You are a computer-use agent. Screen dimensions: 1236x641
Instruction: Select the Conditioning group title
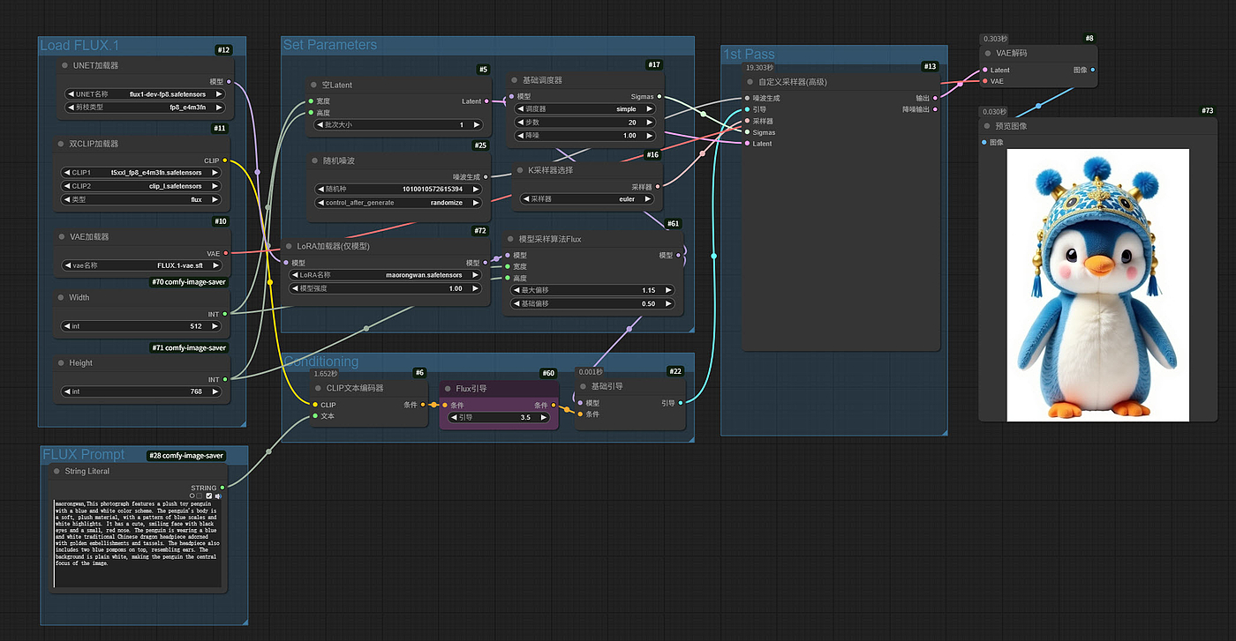(320, 361)
